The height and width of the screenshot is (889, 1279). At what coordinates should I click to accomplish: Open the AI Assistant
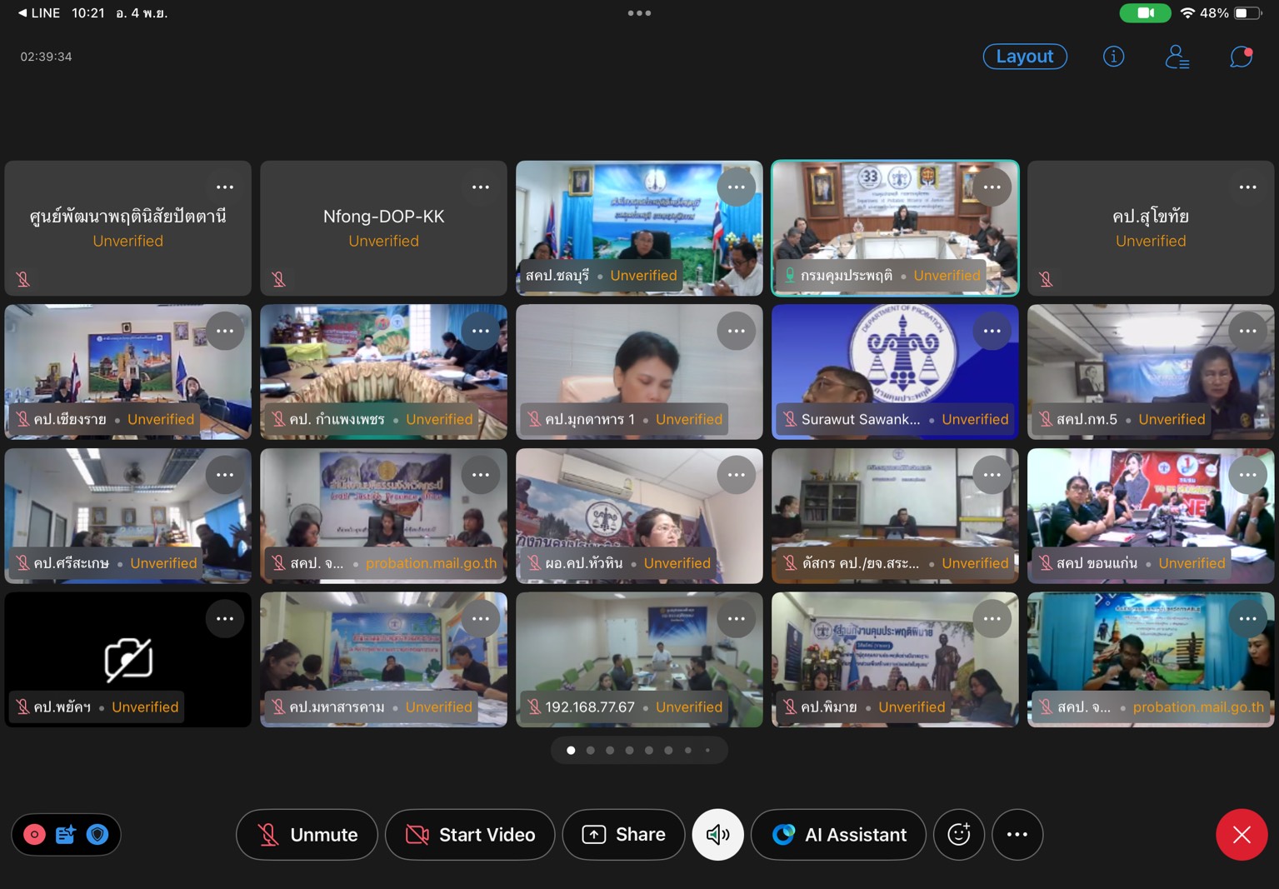tap(838, 834)
